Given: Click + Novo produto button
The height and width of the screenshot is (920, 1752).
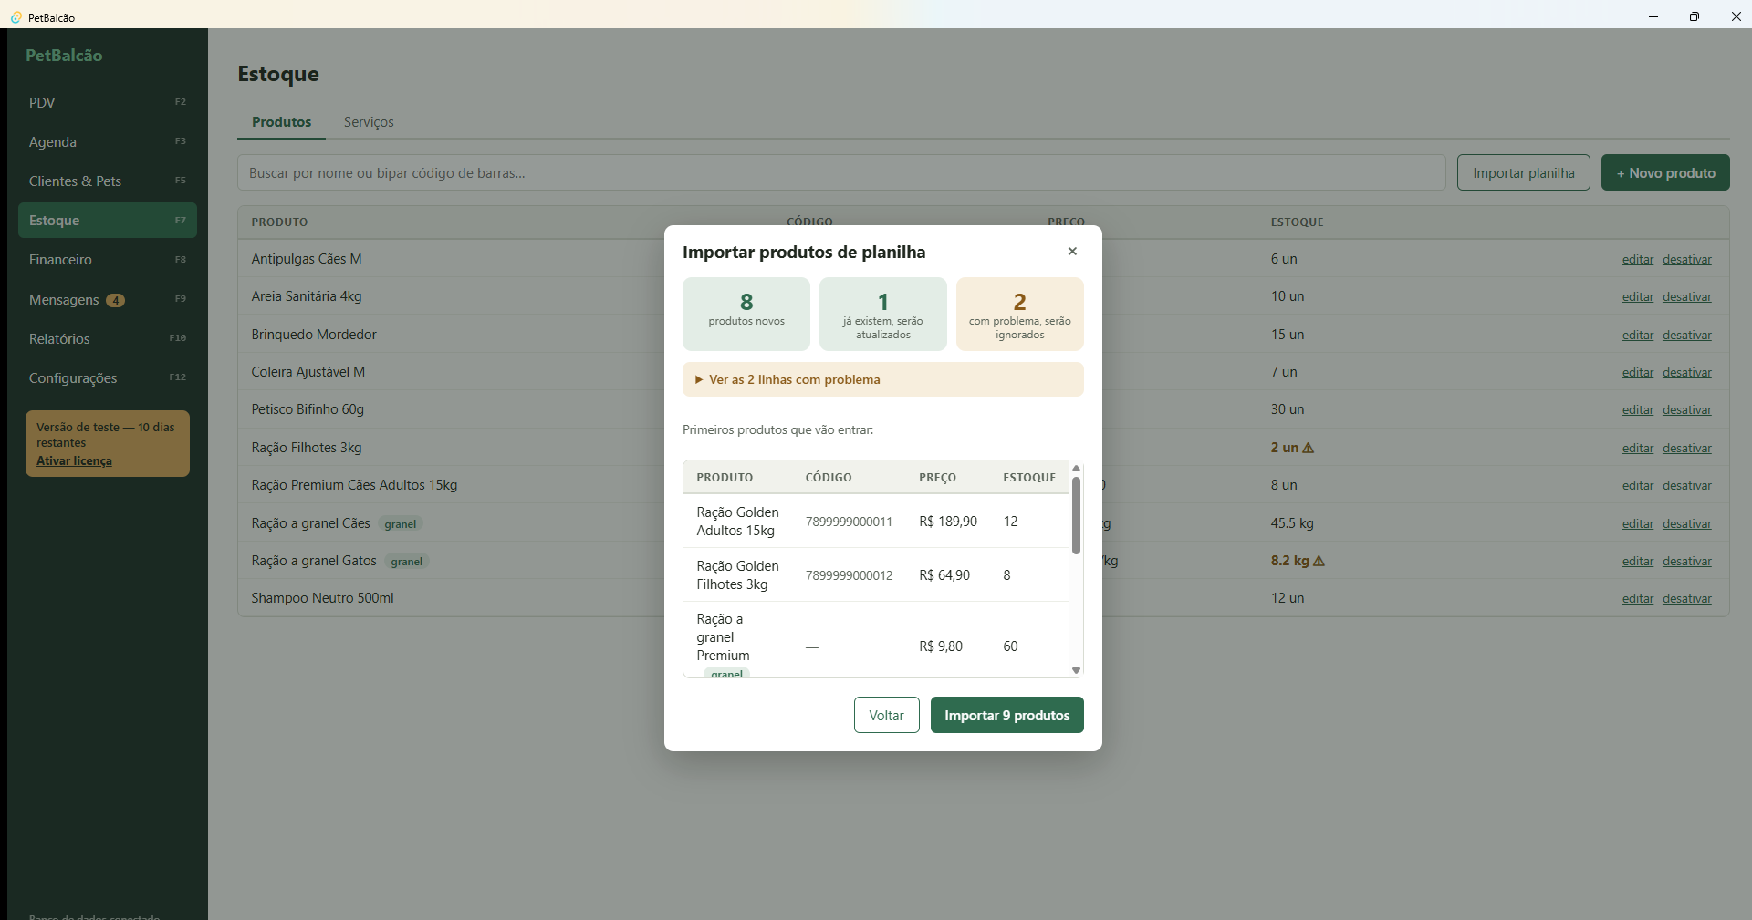Looking at the screenshot, I should (x=1665, y=172).
